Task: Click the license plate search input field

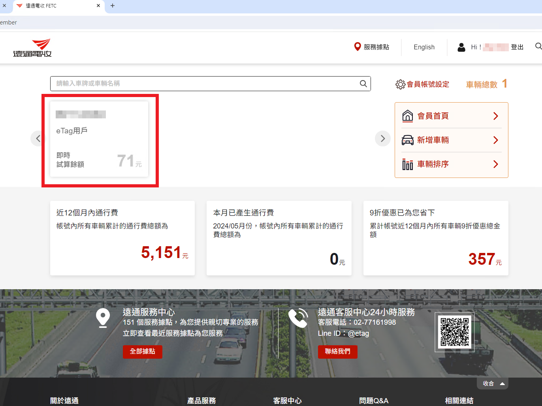Action: point(205,84)
